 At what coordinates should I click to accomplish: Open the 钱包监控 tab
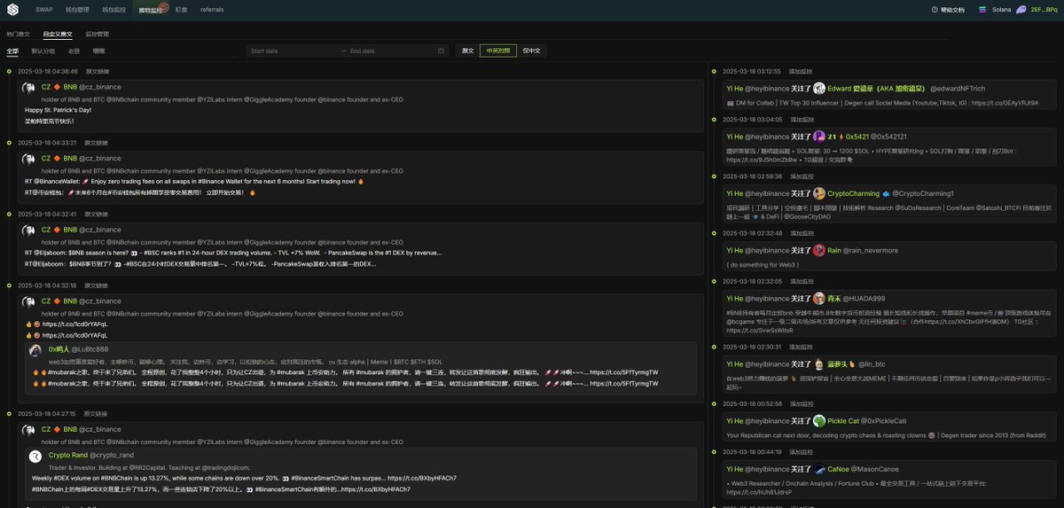tap(113, 10)
